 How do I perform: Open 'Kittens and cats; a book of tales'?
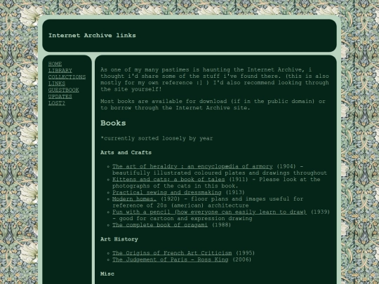[168, 180]
